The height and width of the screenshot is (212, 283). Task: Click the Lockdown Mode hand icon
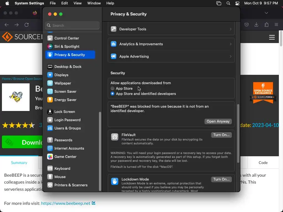click(x=115, y=181)
